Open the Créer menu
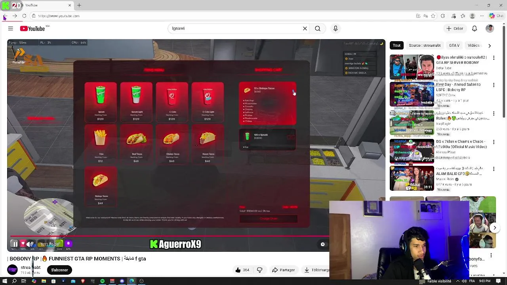Viewport: 507px width, 285px height. pyautogui.click(x=454, y=28)
